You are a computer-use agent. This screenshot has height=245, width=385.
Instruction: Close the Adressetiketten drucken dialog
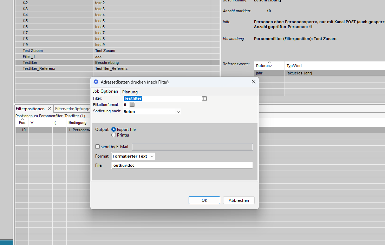(x=253, y=82)
